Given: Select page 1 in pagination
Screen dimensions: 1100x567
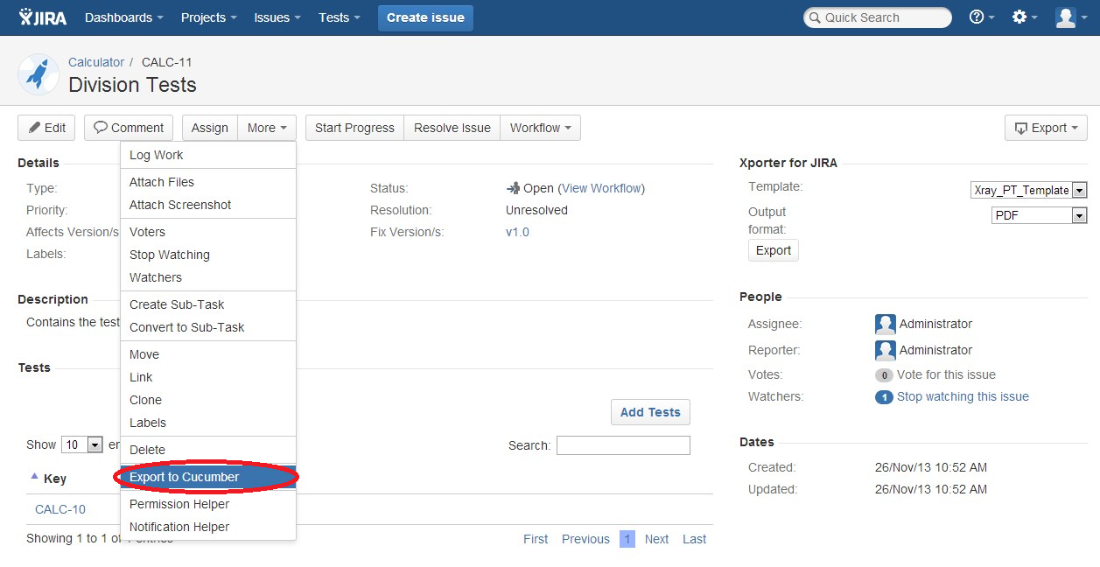Looking at the screenshot, I should pyautogui.click(x=627, y=539).
